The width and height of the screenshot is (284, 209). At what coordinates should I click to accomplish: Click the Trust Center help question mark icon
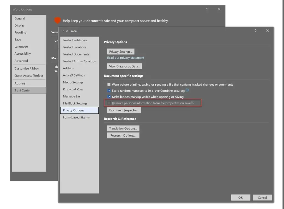point(255,31)
